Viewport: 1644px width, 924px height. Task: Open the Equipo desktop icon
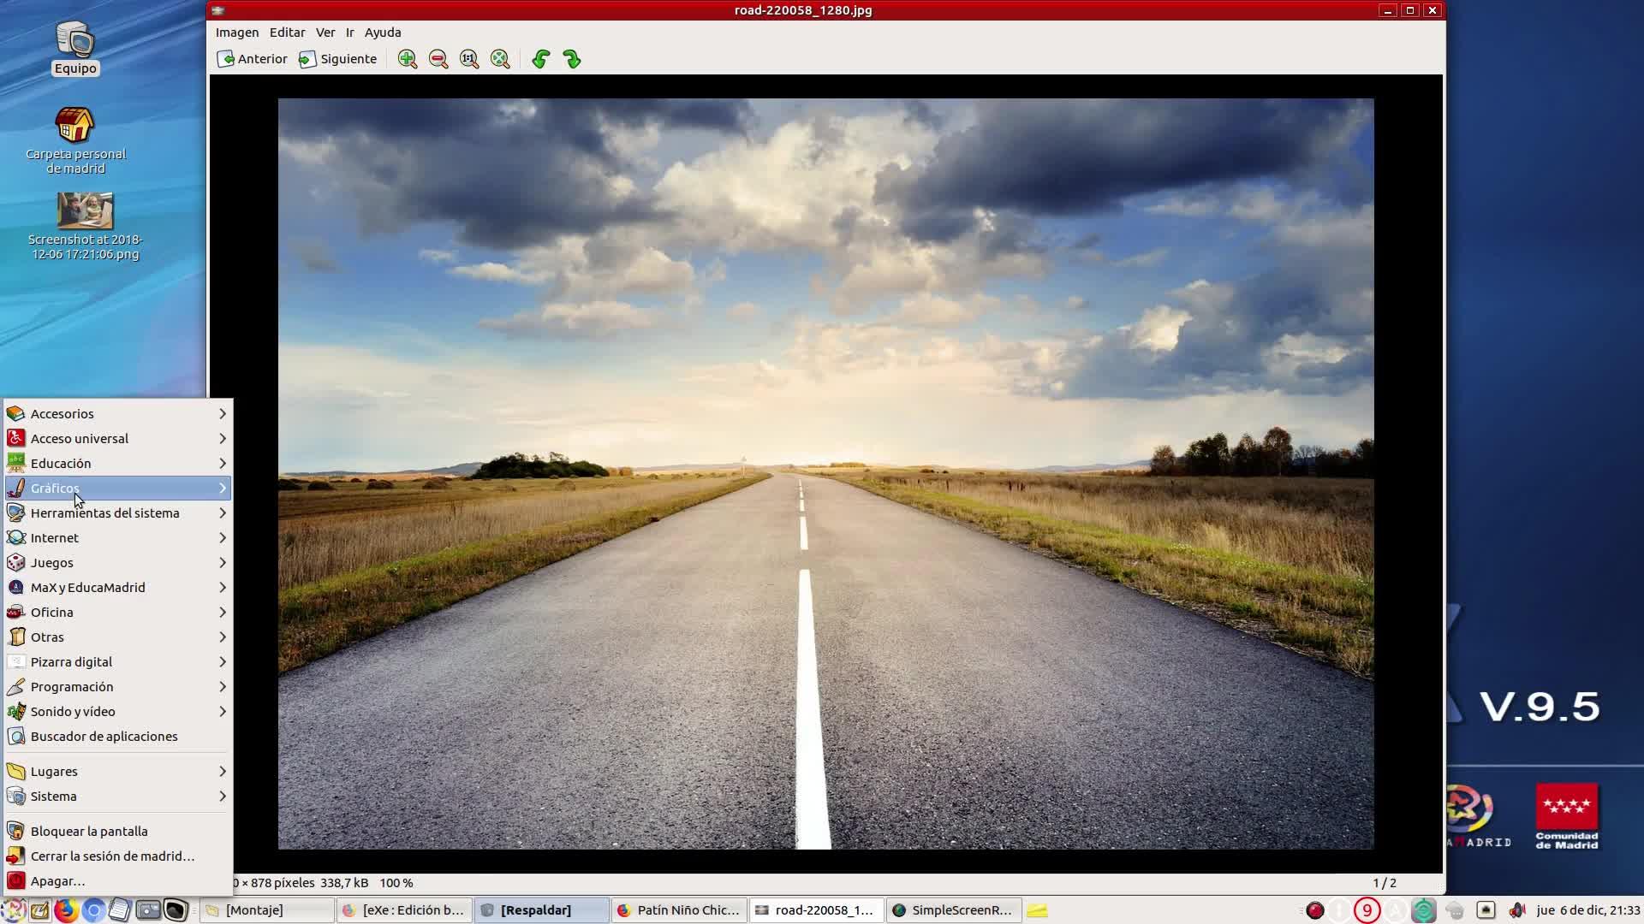click(75, 48)
